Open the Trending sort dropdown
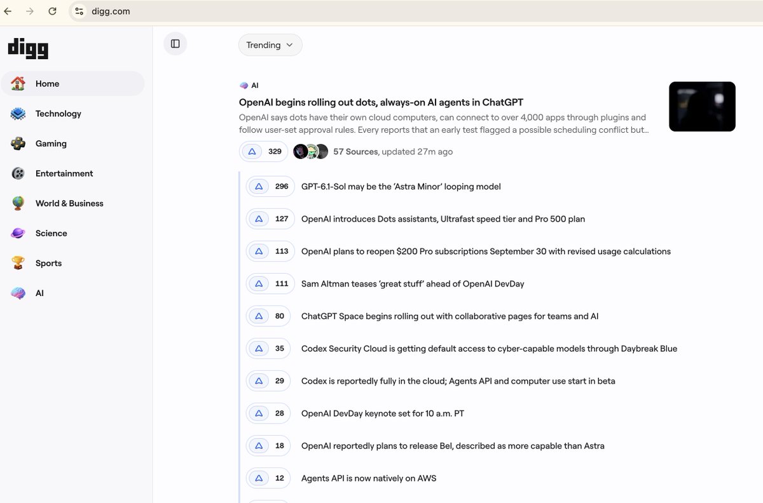The image size is (763, 503). pyautogui.click(x=270, y=45)
